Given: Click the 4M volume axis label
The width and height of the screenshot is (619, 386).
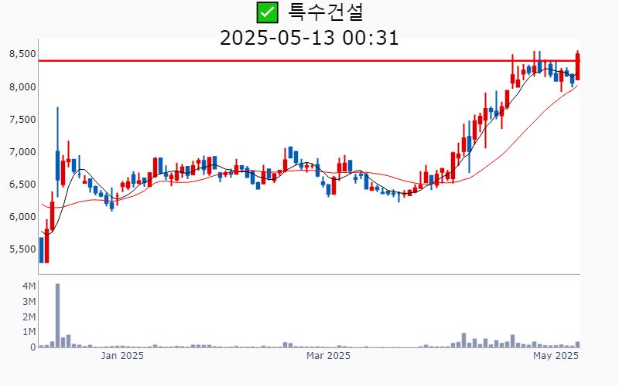Looking at the screenshot, I should pos(29,286).
